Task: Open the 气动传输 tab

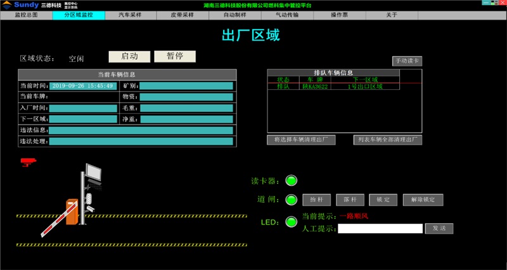Action: [x=287, y=14]
